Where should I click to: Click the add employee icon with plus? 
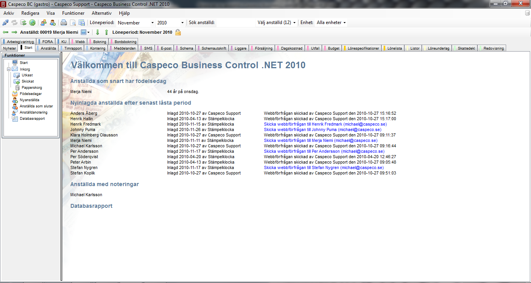coord(52,22)
